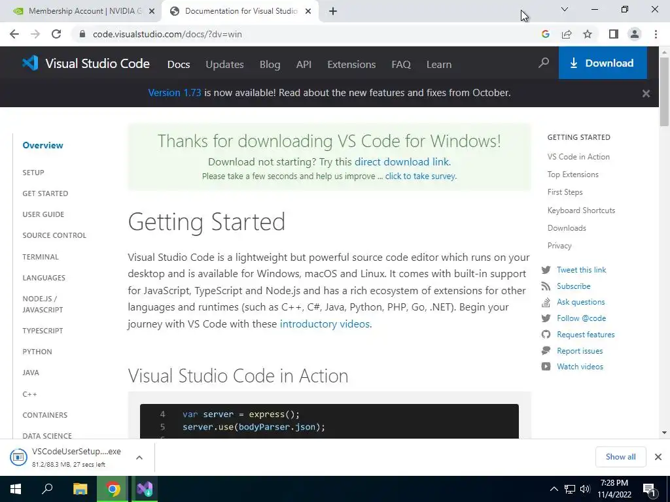Open the introductory videos link
This screenshot has width=670, height=502.
click(x=325, y=324)
